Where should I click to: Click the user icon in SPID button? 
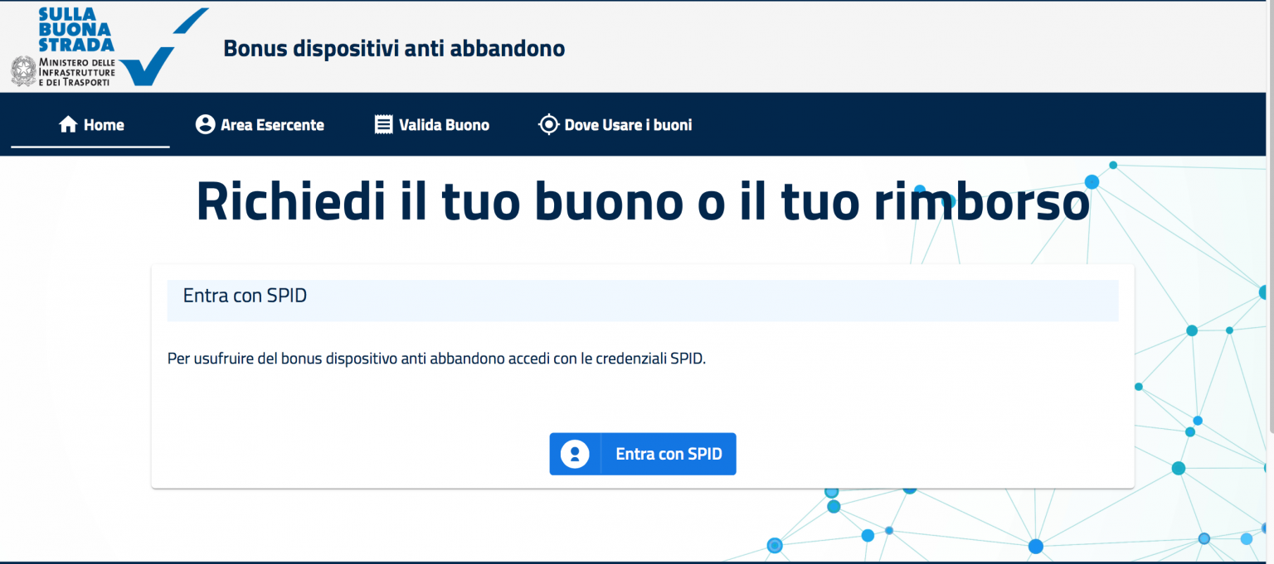[575, 454]
